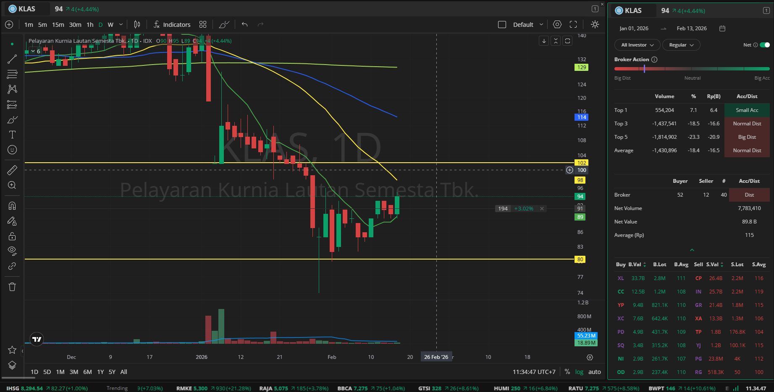Open the Regular market dropdown

(681, 45)
